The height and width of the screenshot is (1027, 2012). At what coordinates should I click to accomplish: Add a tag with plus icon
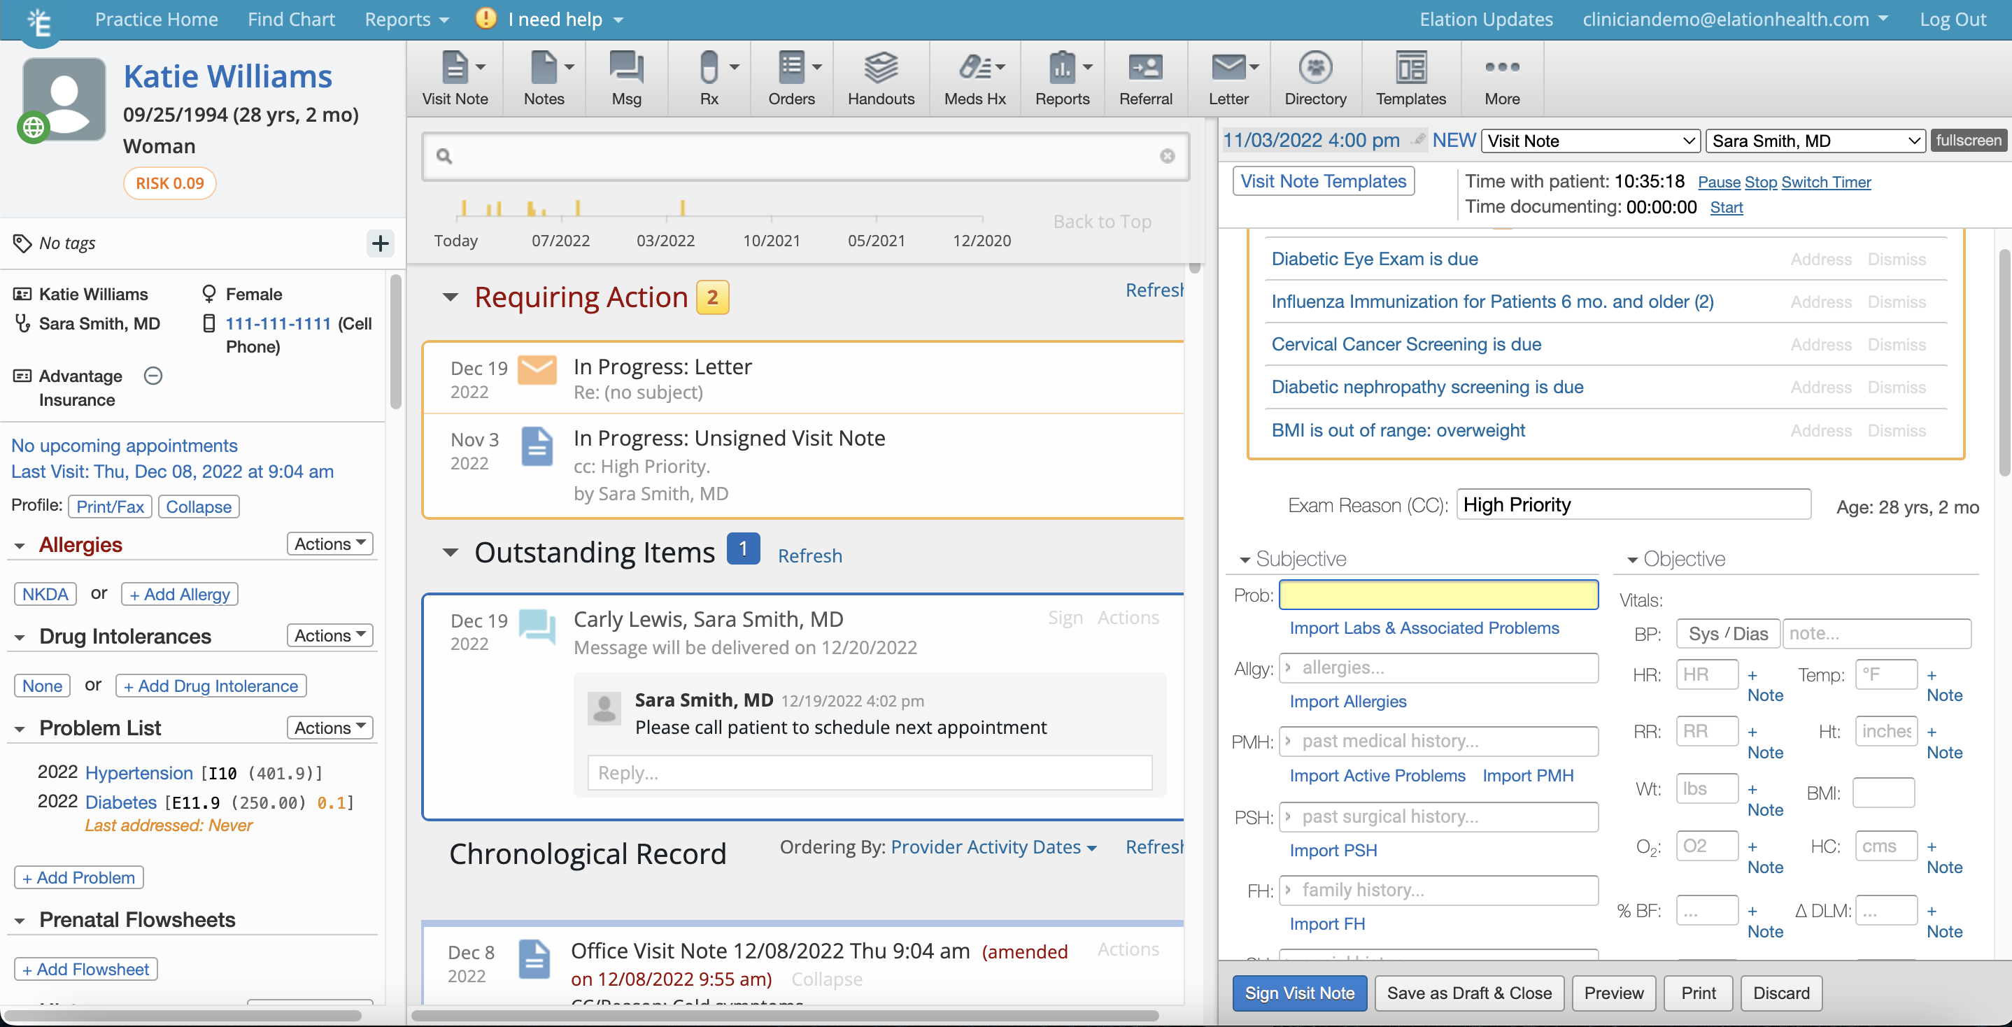[381, 243]
